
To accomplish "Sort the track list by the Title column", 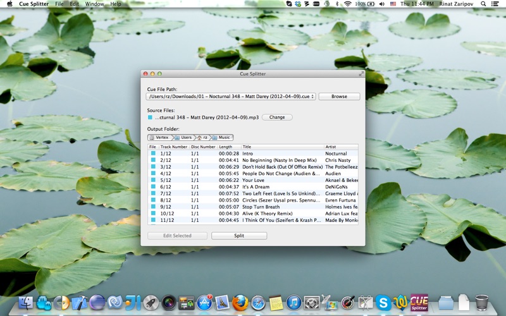I will pos(283,147).
